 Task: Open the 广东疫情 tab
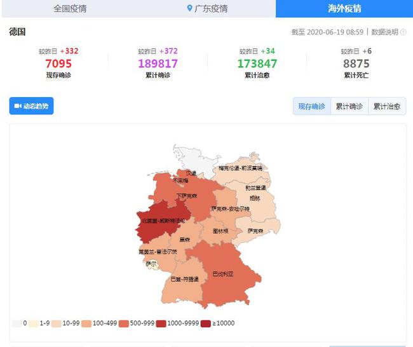coord(207,8)
